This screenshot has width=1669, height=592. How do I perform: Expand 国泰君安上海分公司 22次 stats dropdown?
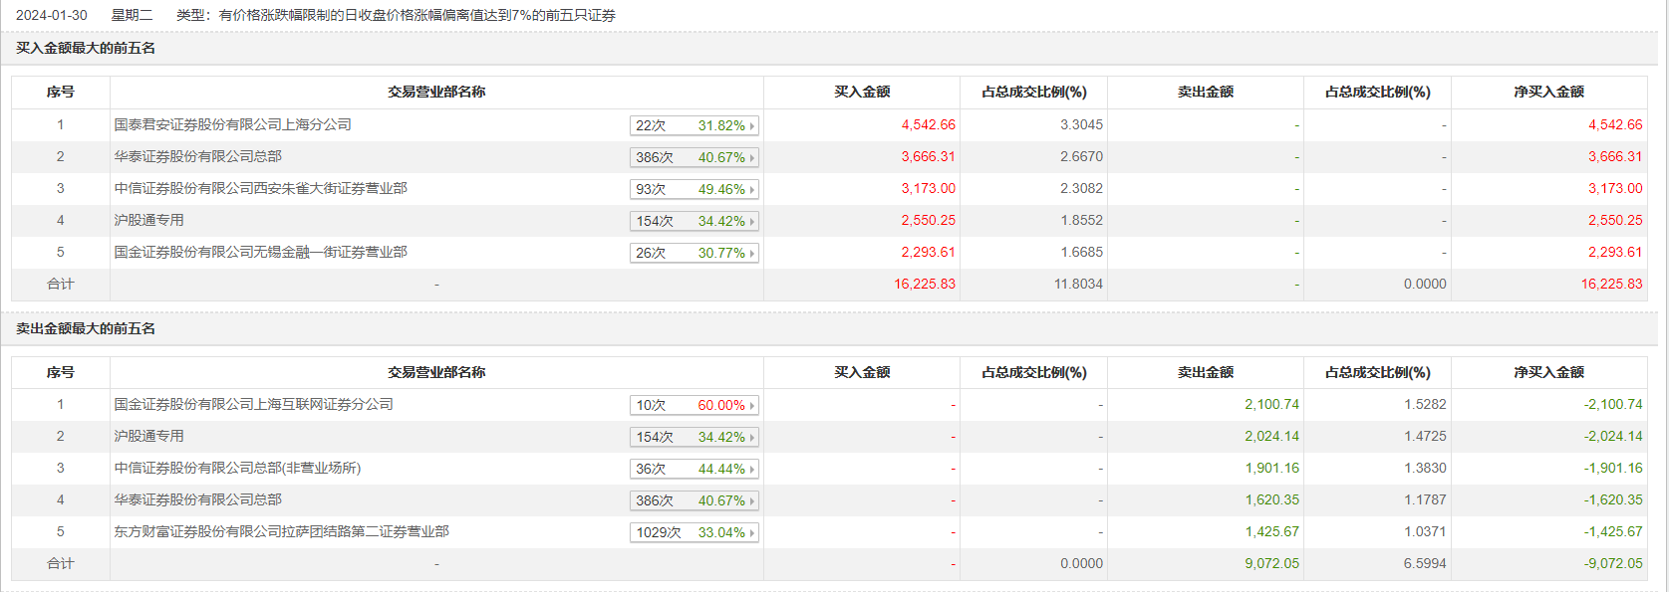[x=695, y=125]
